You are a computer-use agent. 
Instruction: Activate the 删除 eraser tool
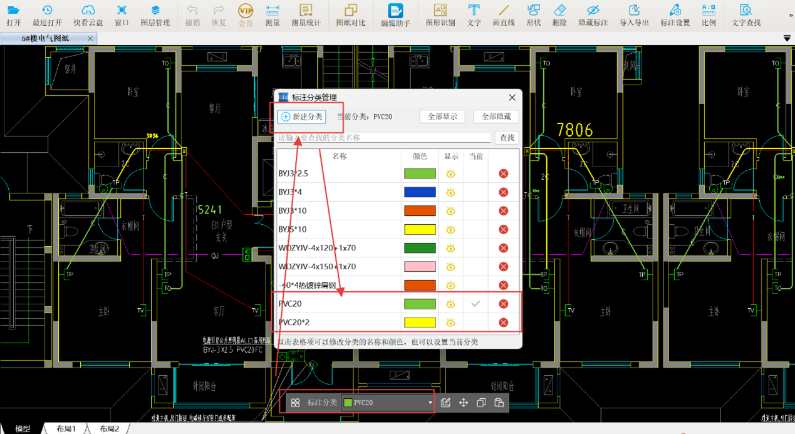point(559,14)
